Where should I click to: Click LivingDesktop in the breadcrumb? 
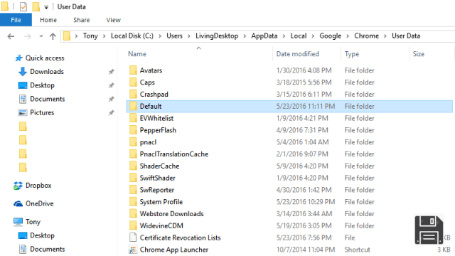[217, 36]
